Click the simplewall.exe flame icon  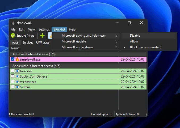pyautogui.click(x=17, y=59)
